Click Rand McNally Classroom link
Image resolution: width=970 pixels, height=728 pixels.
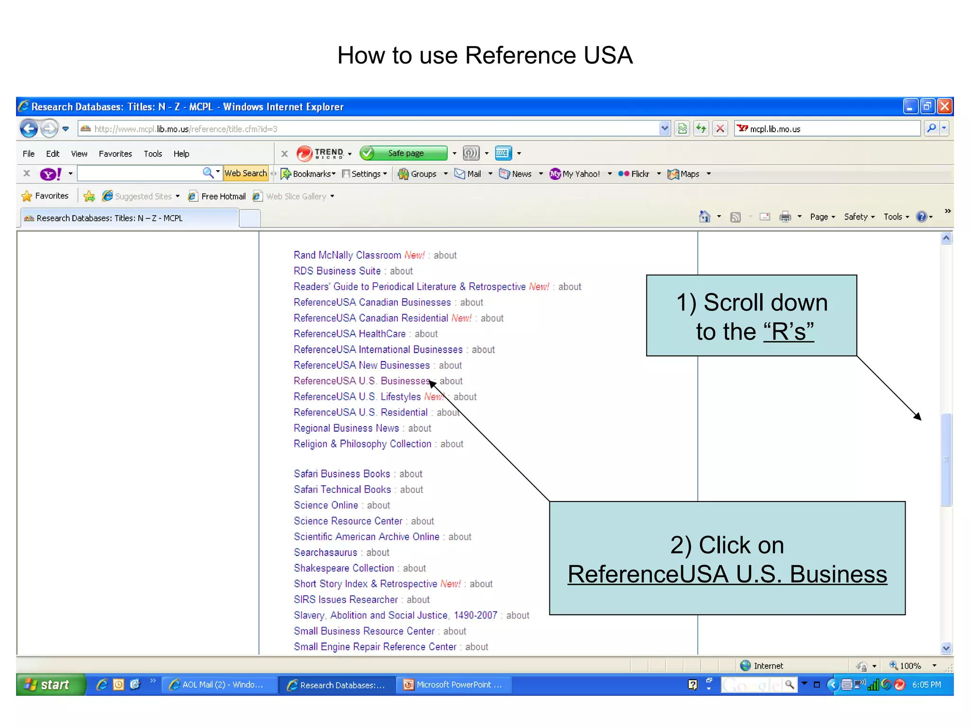tap(347, 255)
